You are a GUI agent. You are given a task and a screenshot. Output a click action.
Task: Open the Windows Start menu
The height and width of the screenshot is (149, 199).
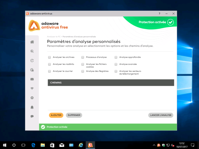pyautogui.click(x=5, y=145)
